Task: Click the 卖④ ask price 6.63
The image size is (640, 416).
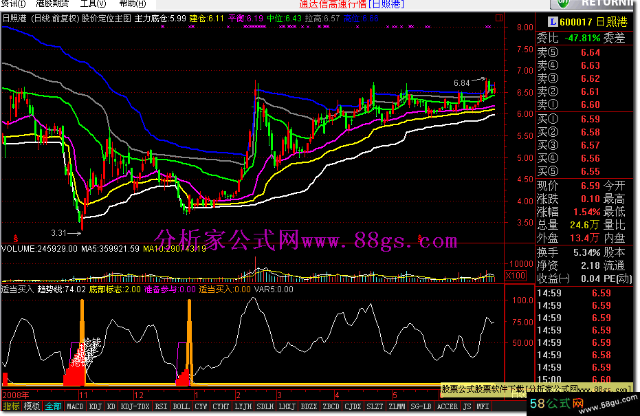Action: tap(591, 66)
